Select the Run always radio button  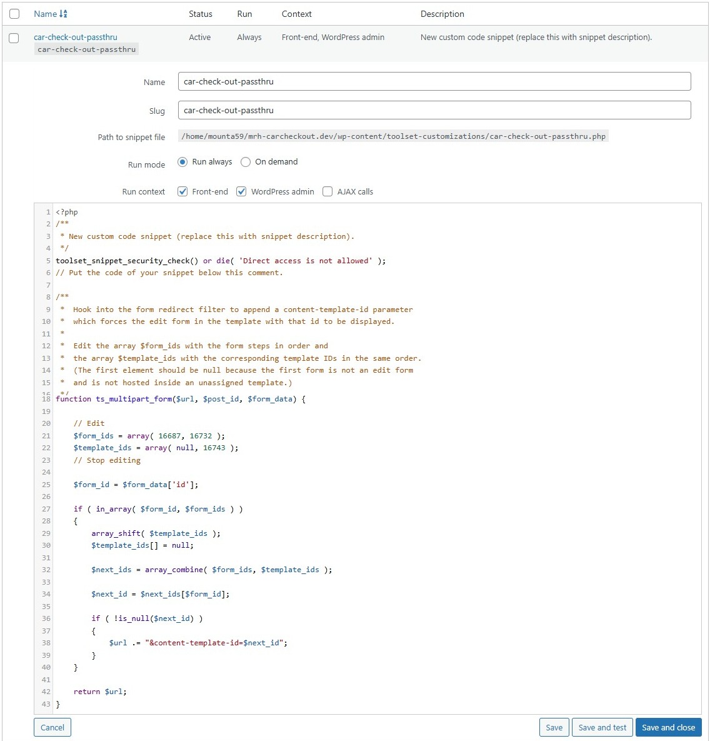click(182, 162)
